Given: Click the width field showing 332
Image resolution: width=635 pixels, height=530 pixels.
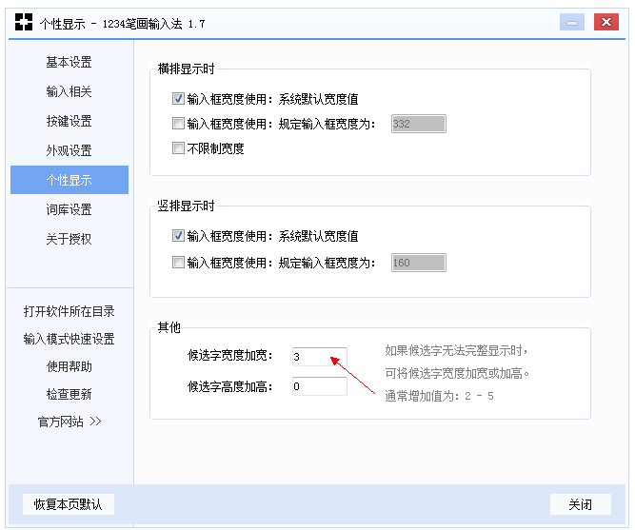Looking at the screenshot, I should pos(418,124).
